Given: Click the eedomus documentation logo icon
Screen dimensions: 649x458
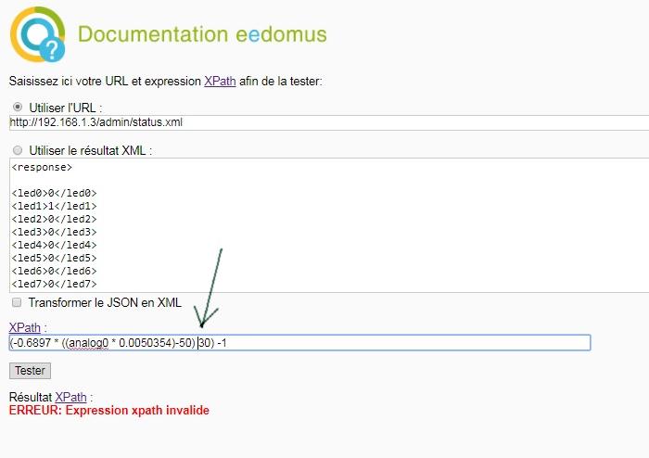Looking at the screenshot, I should (x=38, y=34).
